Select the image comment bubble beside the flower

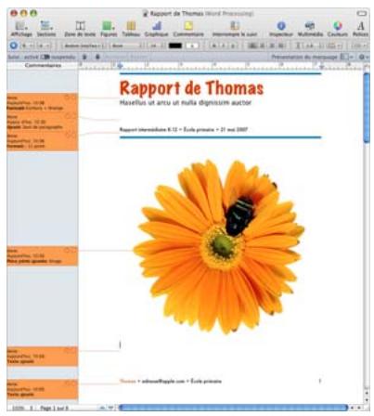point(43,256)
